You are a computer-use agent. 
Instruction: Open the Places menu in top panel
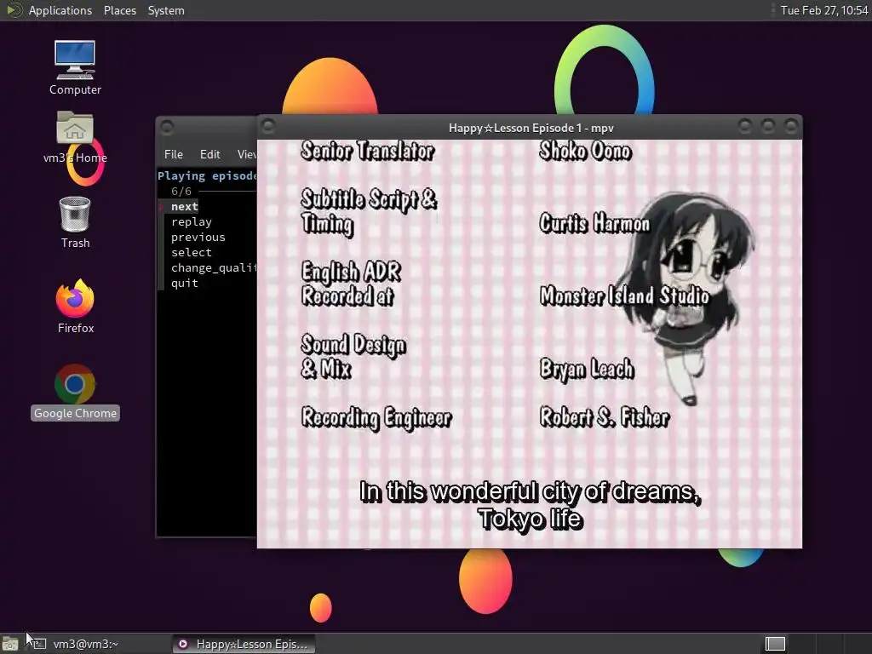pyautogui.click(x=119, y=10)
